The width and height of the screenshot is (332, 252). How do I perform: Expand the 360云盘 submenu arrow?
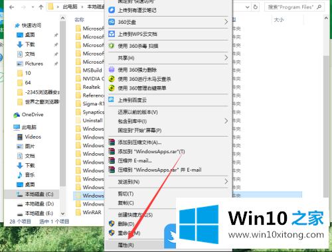pyautogui.click(x=226, y=22)
